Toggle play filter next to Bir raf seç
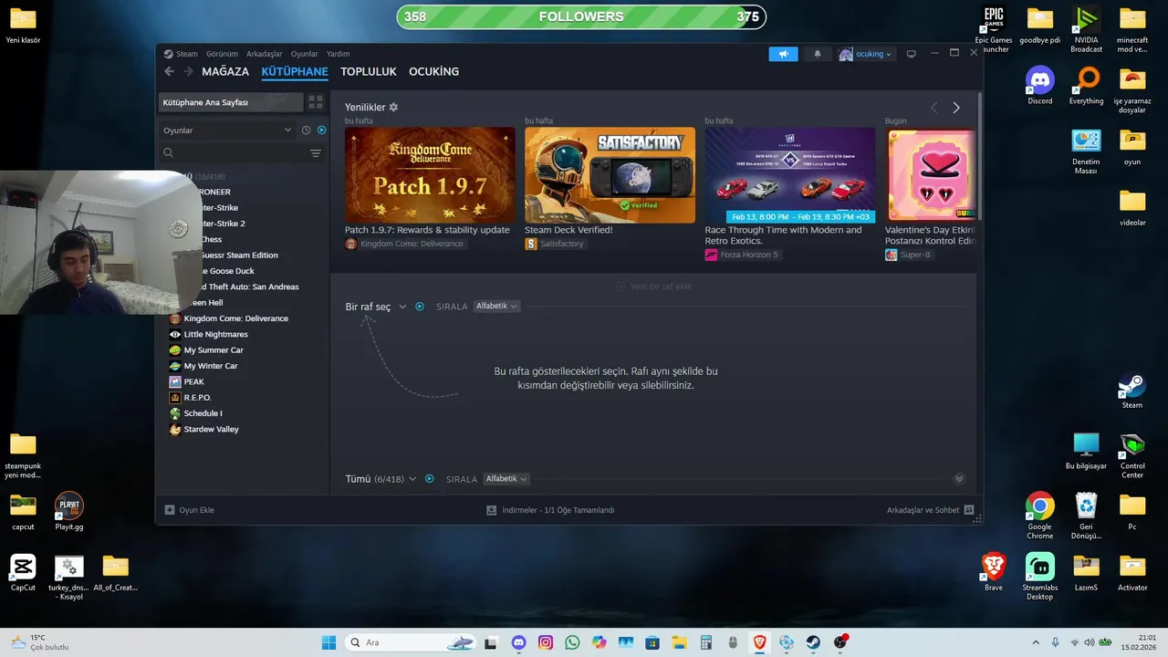The width and height of the screenshot is (1168, 657). (x=420, y=307)
